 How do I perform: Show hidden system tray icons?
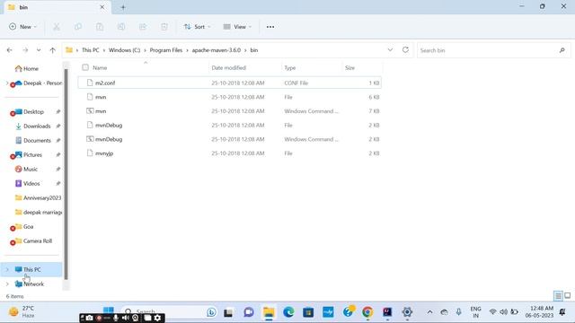429,312
